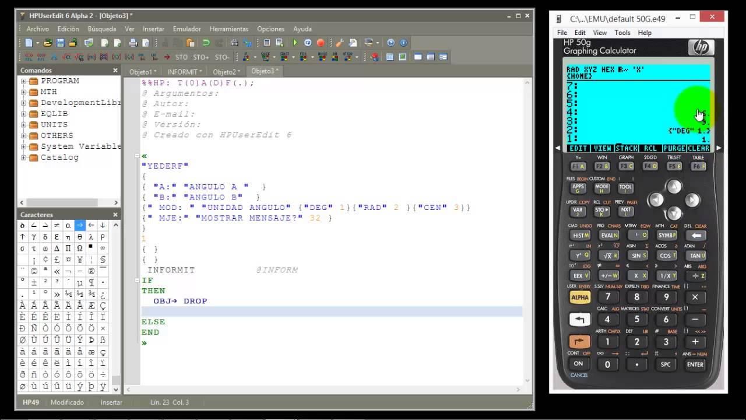Open the CASE structure dropdown arrow

coord(275,57)
